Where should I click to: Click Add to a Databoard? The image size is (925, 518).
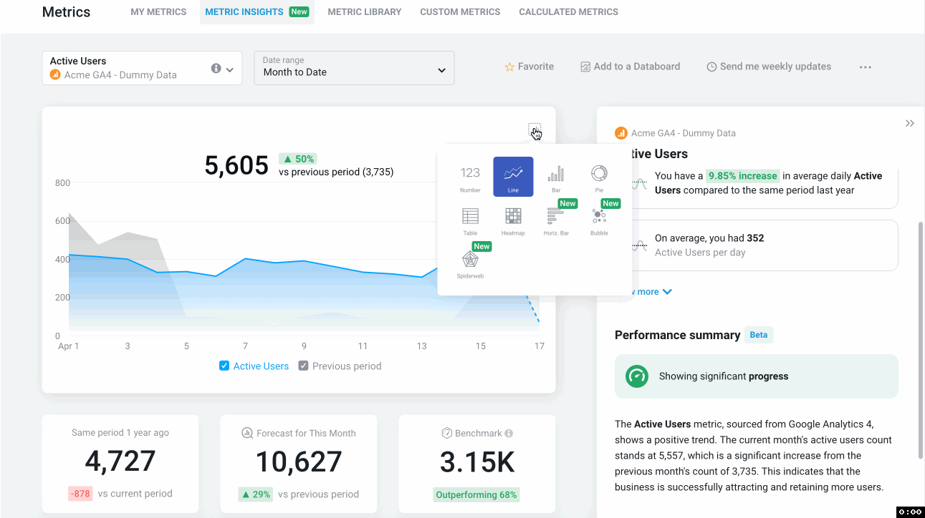pos(631,66)
